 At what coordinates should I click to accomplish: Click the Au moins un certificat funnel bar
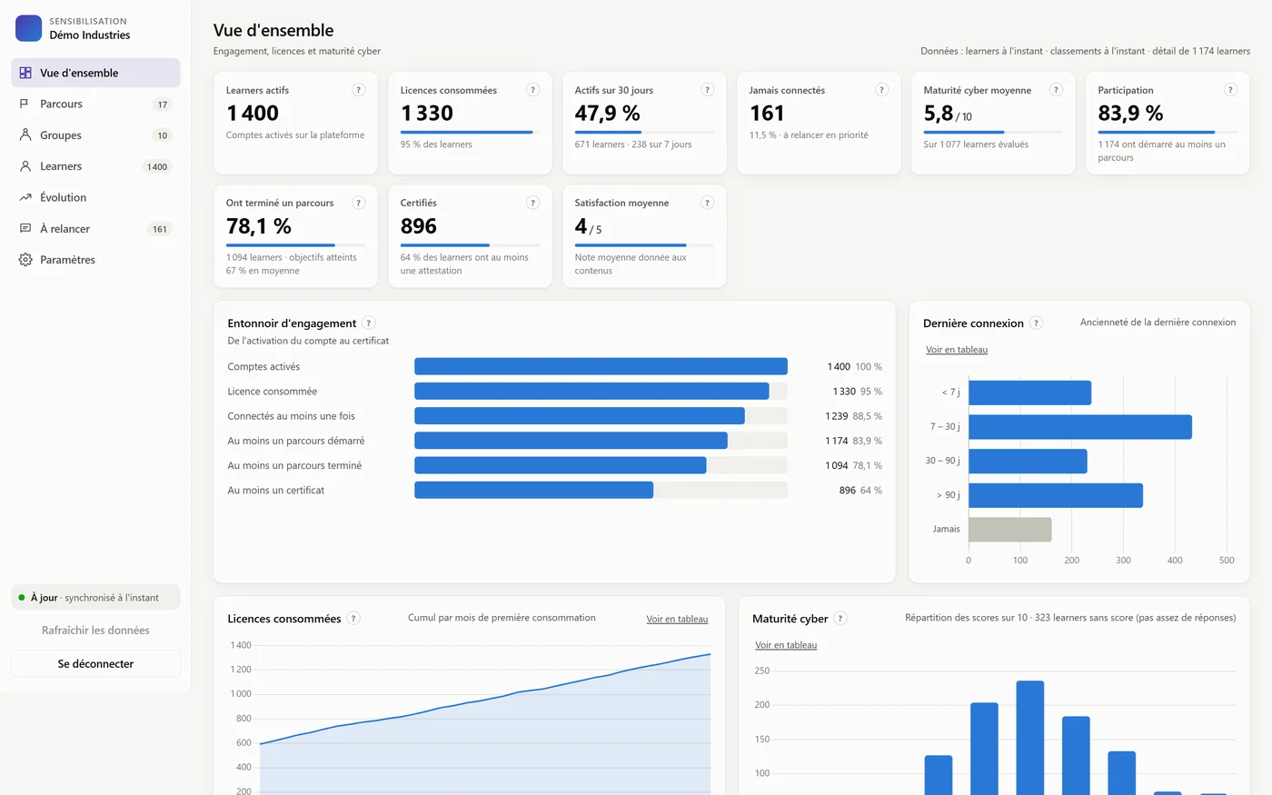(x=533, y=490)
